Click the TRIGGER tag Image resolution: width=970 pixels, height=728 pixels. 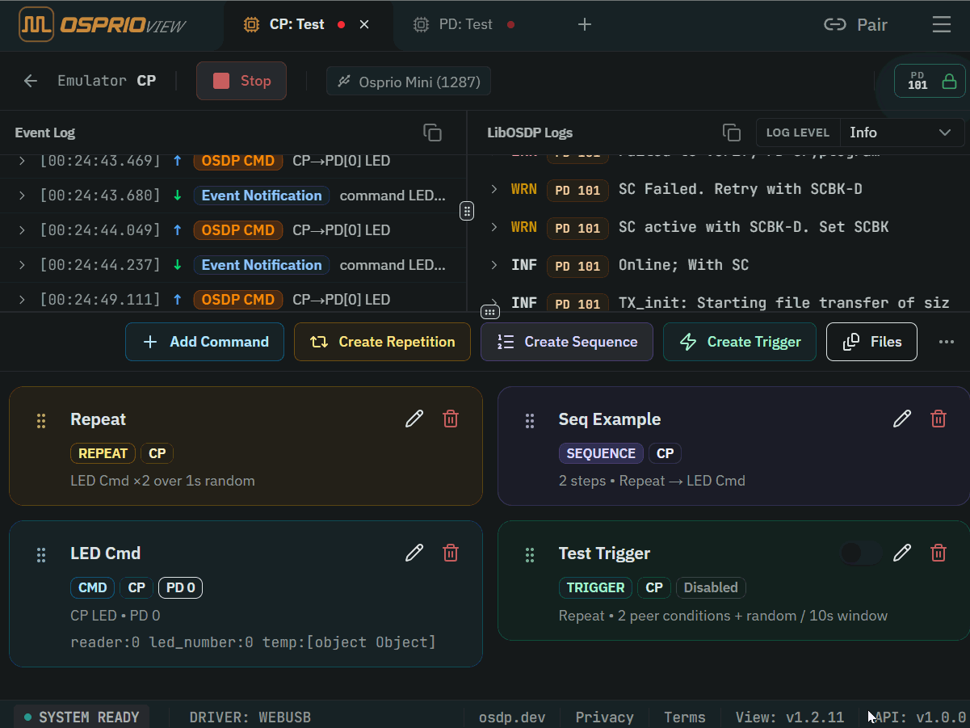tap(595, 587)
